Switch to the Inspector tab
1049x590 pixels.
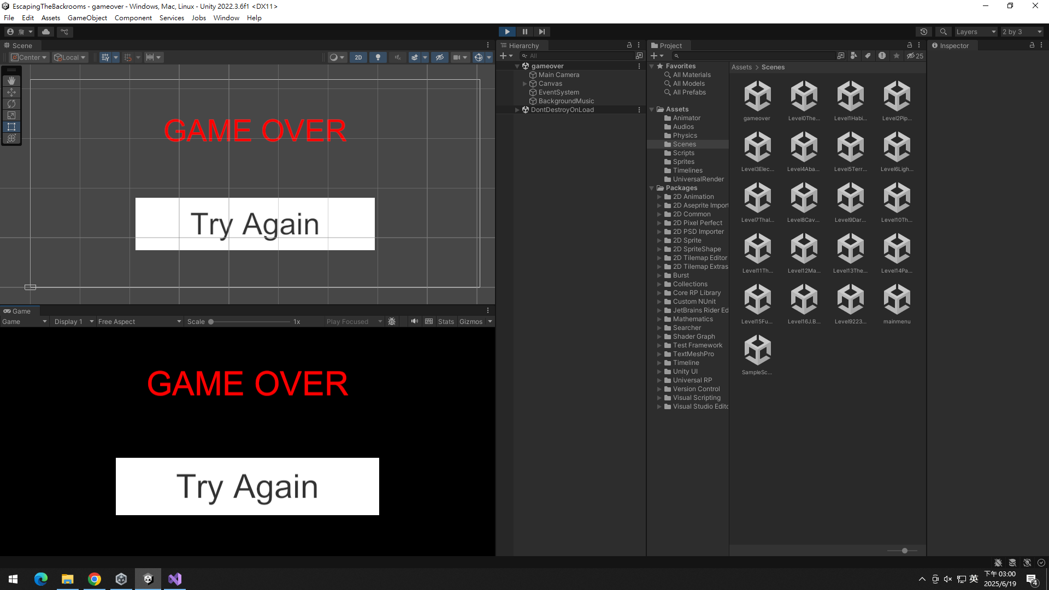[x=953, y=46]
